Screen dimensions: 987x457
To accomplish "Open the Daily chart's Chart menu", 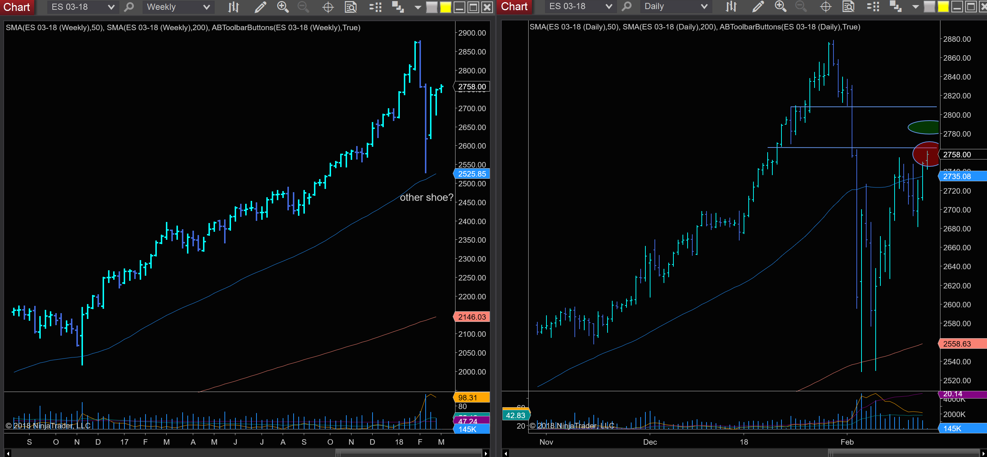I will [x=514, y=7].
